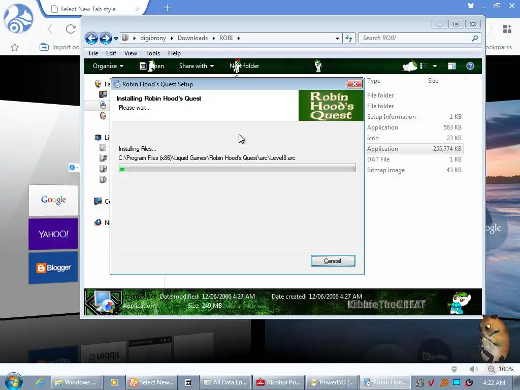Toggle the preview pane icon
This screenshot has width=520, height=390.
pyautogui.click(x=451, y=66)
